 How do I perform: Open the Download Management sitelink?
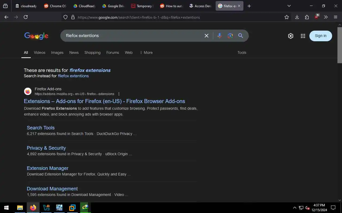52,189
